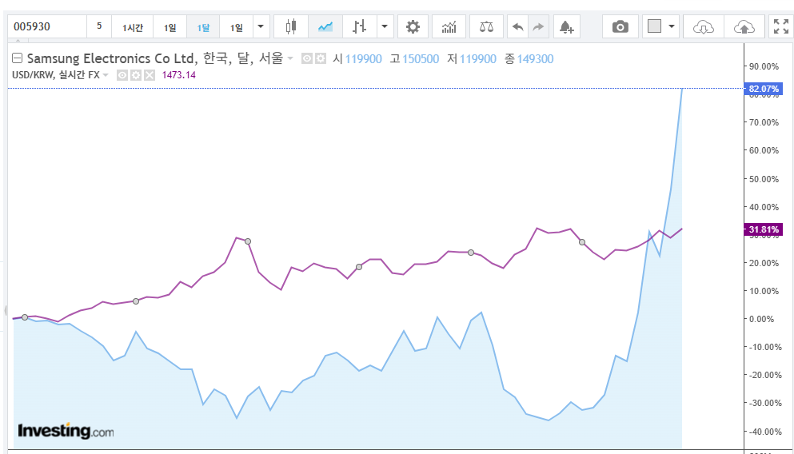Select the bar chart style icon

359,26
